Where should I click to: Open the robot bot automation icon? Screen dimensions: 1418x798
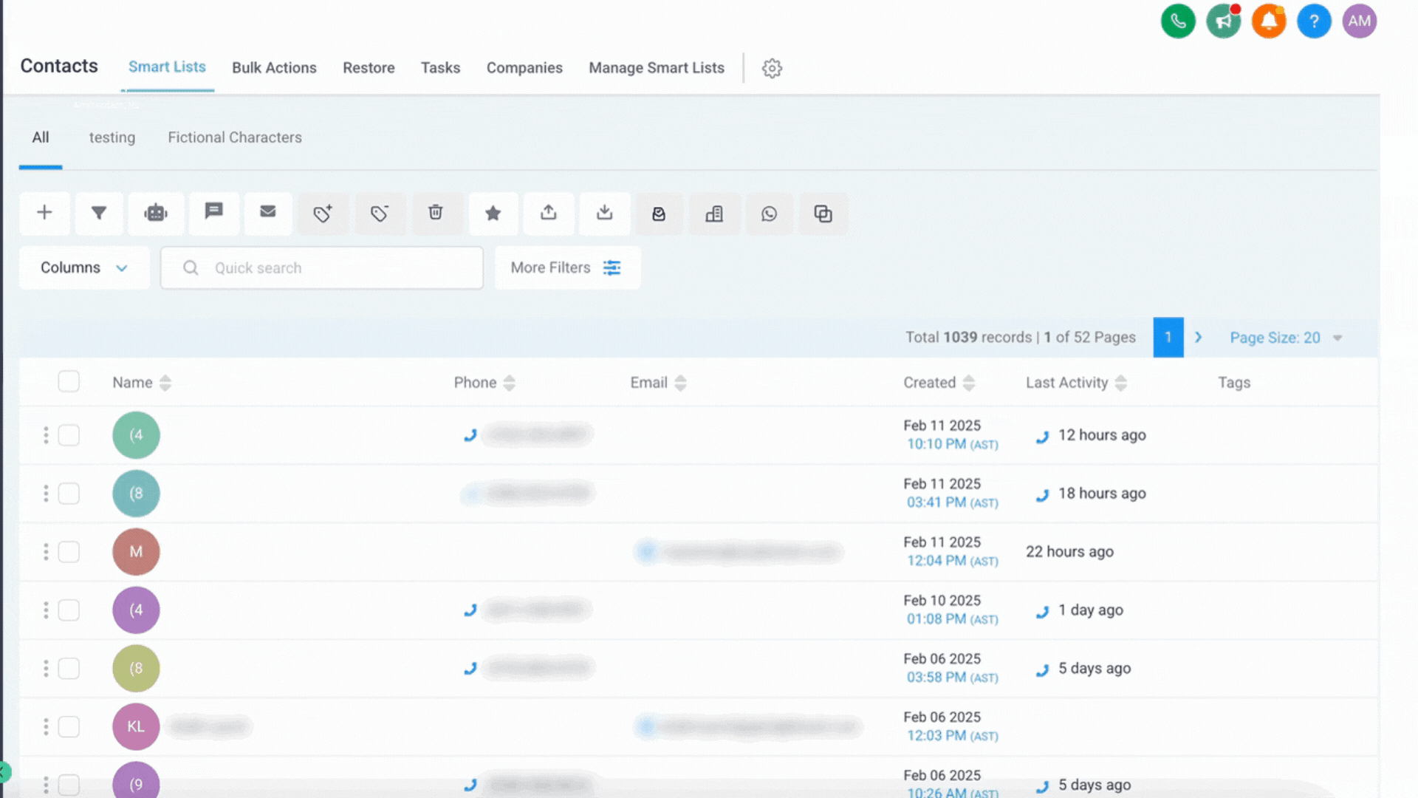[x=156, y=214]
